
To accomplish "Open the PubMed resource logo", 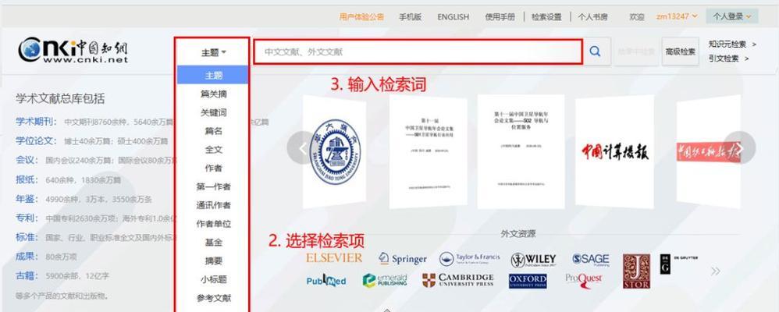I will 326,281.
